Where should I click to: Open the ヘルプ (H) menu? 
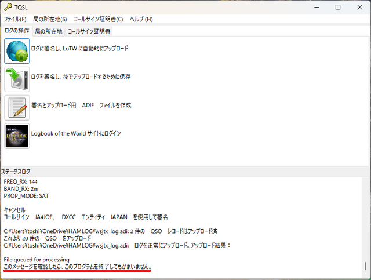pos(141,19)
